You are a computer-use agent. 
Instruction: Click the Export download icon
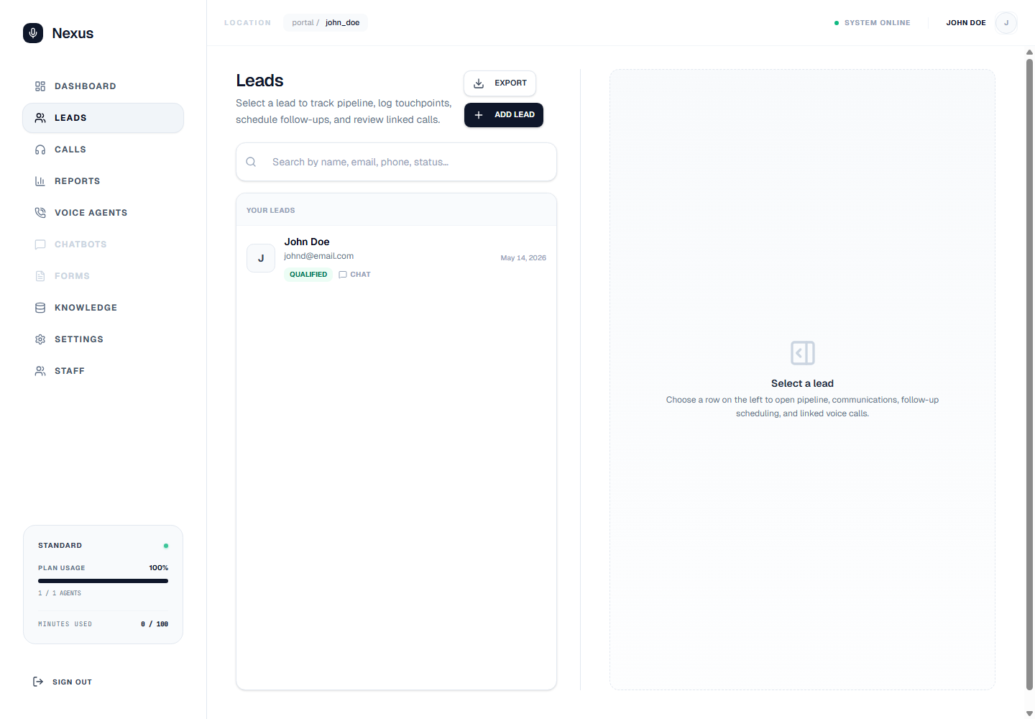[479, 83]
